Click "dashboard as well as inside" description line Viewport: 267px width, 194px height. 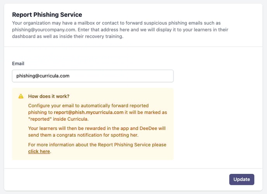coord(68,36)
